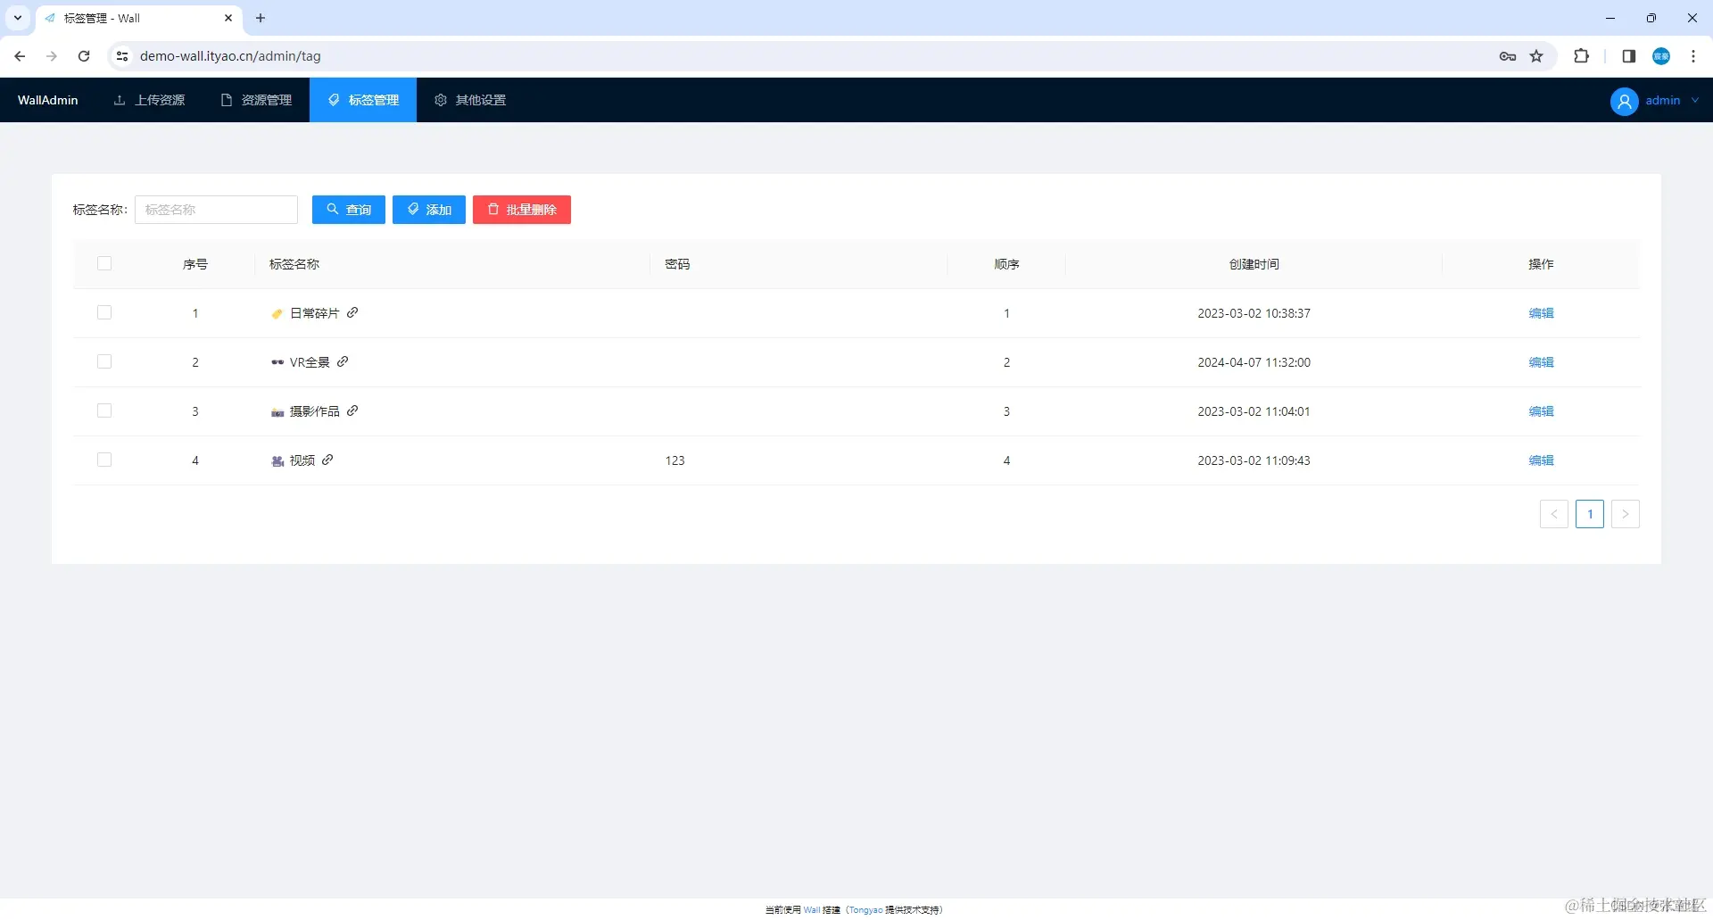Open the tab search dropdown in Chrome

click(18, 18)
